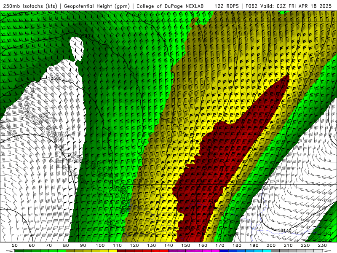Screen dimensions: 337x253
Task: Click the 'F062 Valid: 02Z FRI APR 18 2025' text
Action: tap(289, 6)
